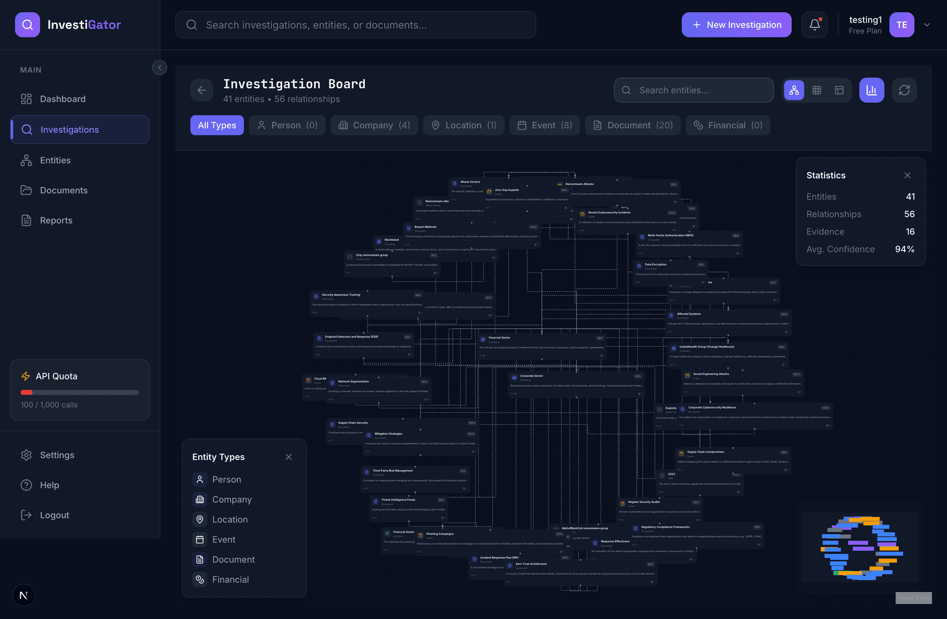This screenshot has height=619, width=947.
Task: Click the New Investigation button
Action: coord(736,25)
